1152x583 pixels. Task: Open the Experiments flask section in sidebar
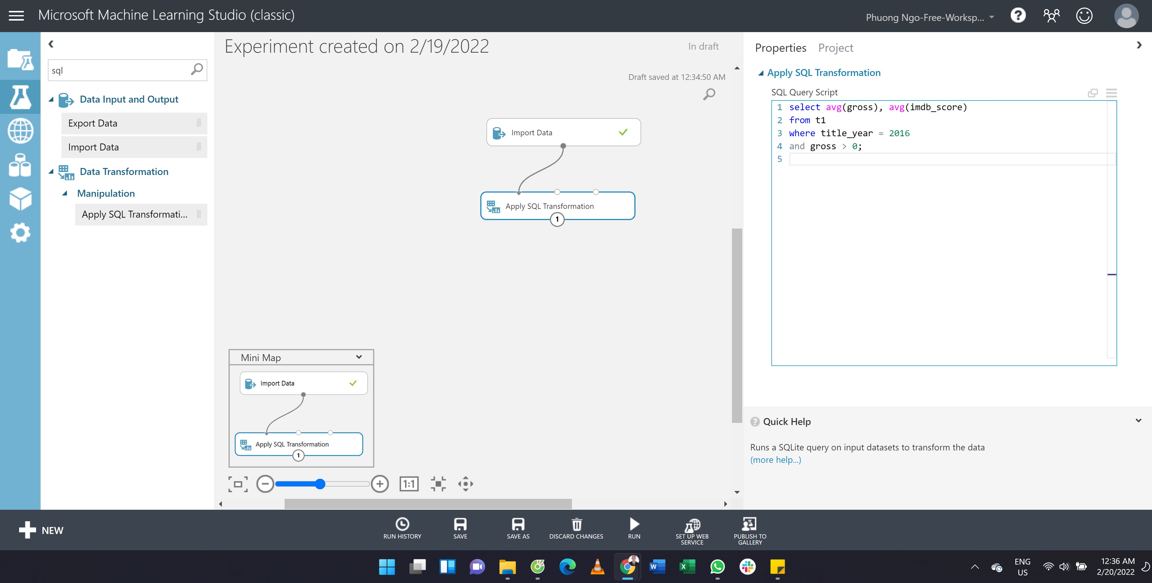[x=20, y=97]
